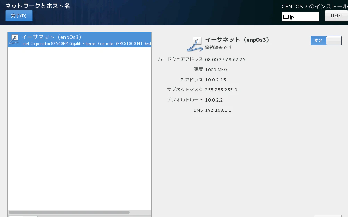Screen dimensions: 348x217
Task: Select the jp keyboard layout indicator
Action: click(300, 17)
